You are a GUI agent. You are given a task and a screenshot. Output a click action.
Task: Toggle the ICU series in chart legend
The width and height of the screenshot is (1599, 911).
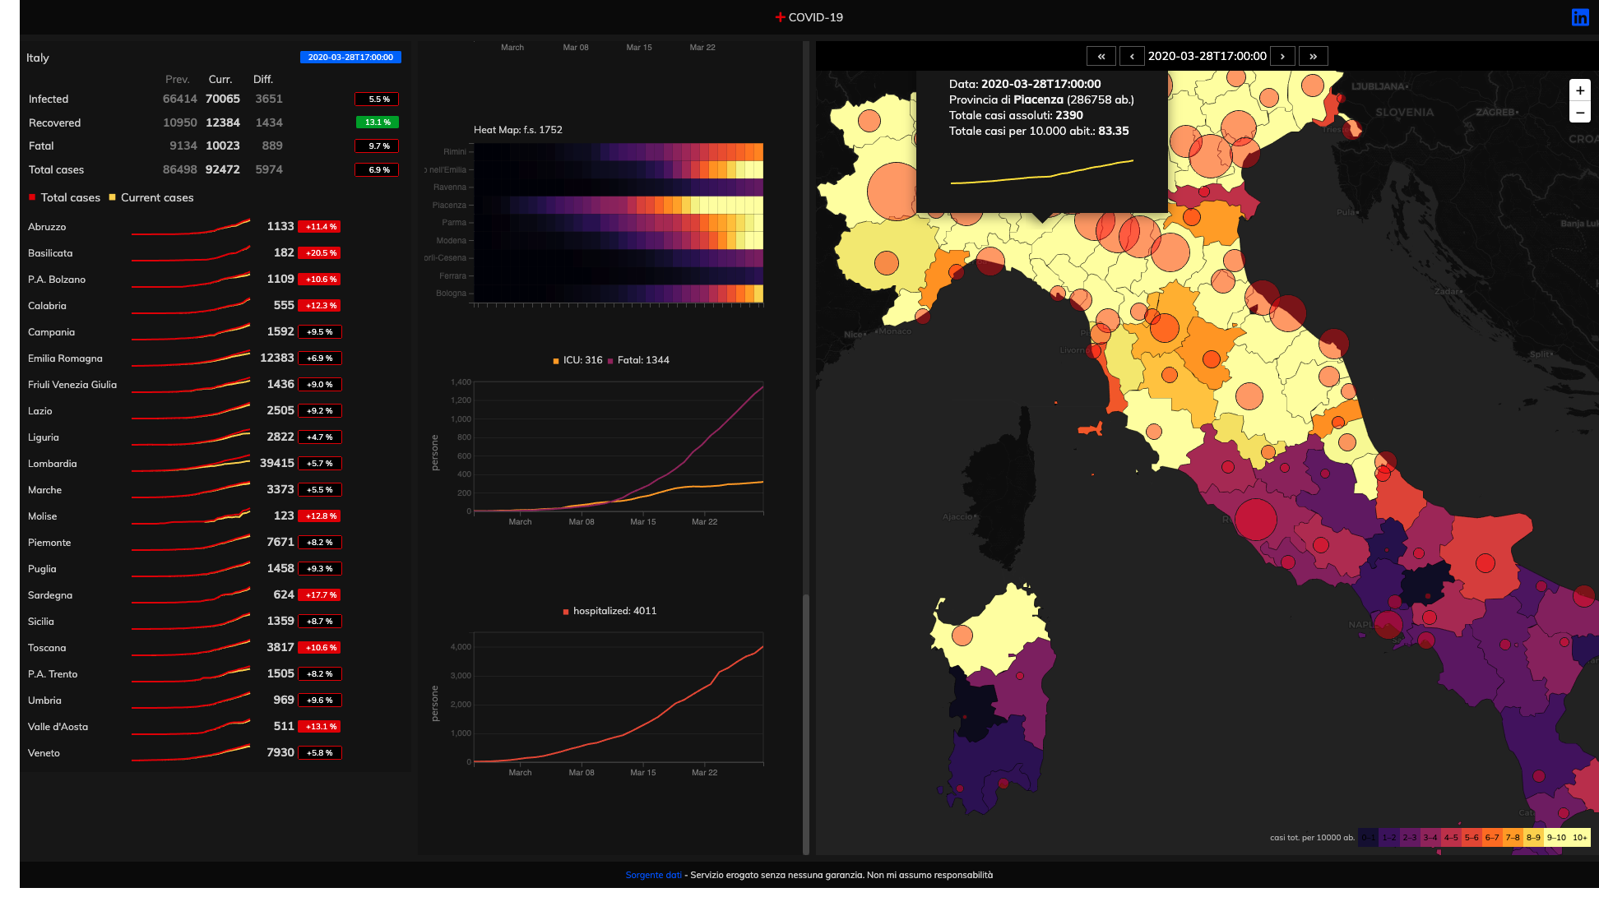[577, 360]
